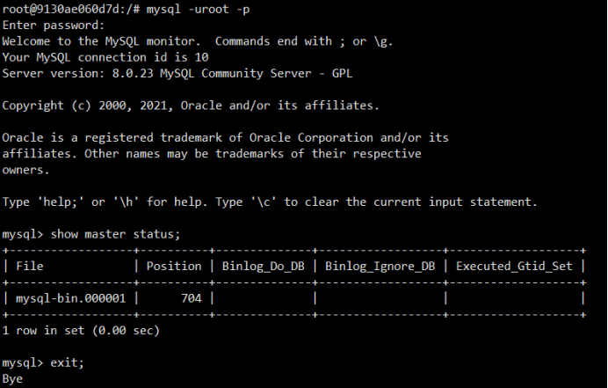
Task: Click the line reading 'owners.'
Action: point(25,170)
